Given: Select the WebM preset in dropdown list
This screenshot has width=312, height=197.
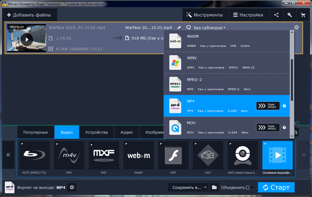Looking at the screenshot, I should (x=227, y=41).
